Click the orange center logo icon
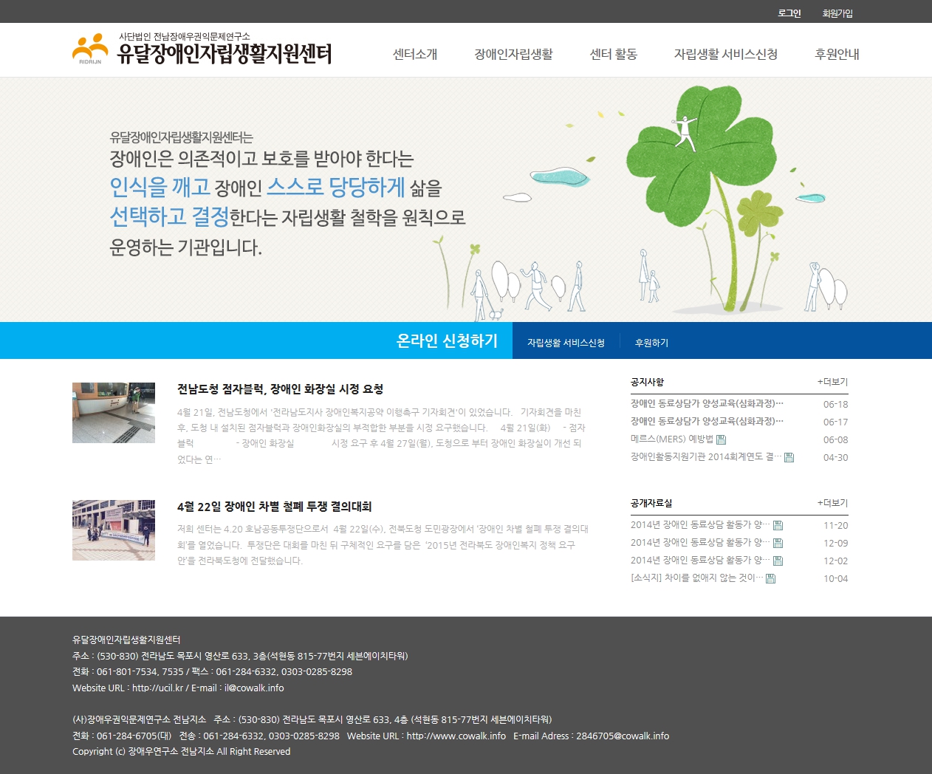The width and height of the screenshot is (932, 774). [x=90, y=49]
